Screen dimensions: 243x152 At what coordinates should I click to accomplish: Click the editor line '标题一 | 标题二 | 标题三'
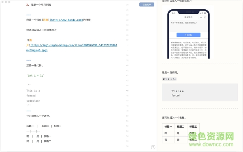click(44, 126)
